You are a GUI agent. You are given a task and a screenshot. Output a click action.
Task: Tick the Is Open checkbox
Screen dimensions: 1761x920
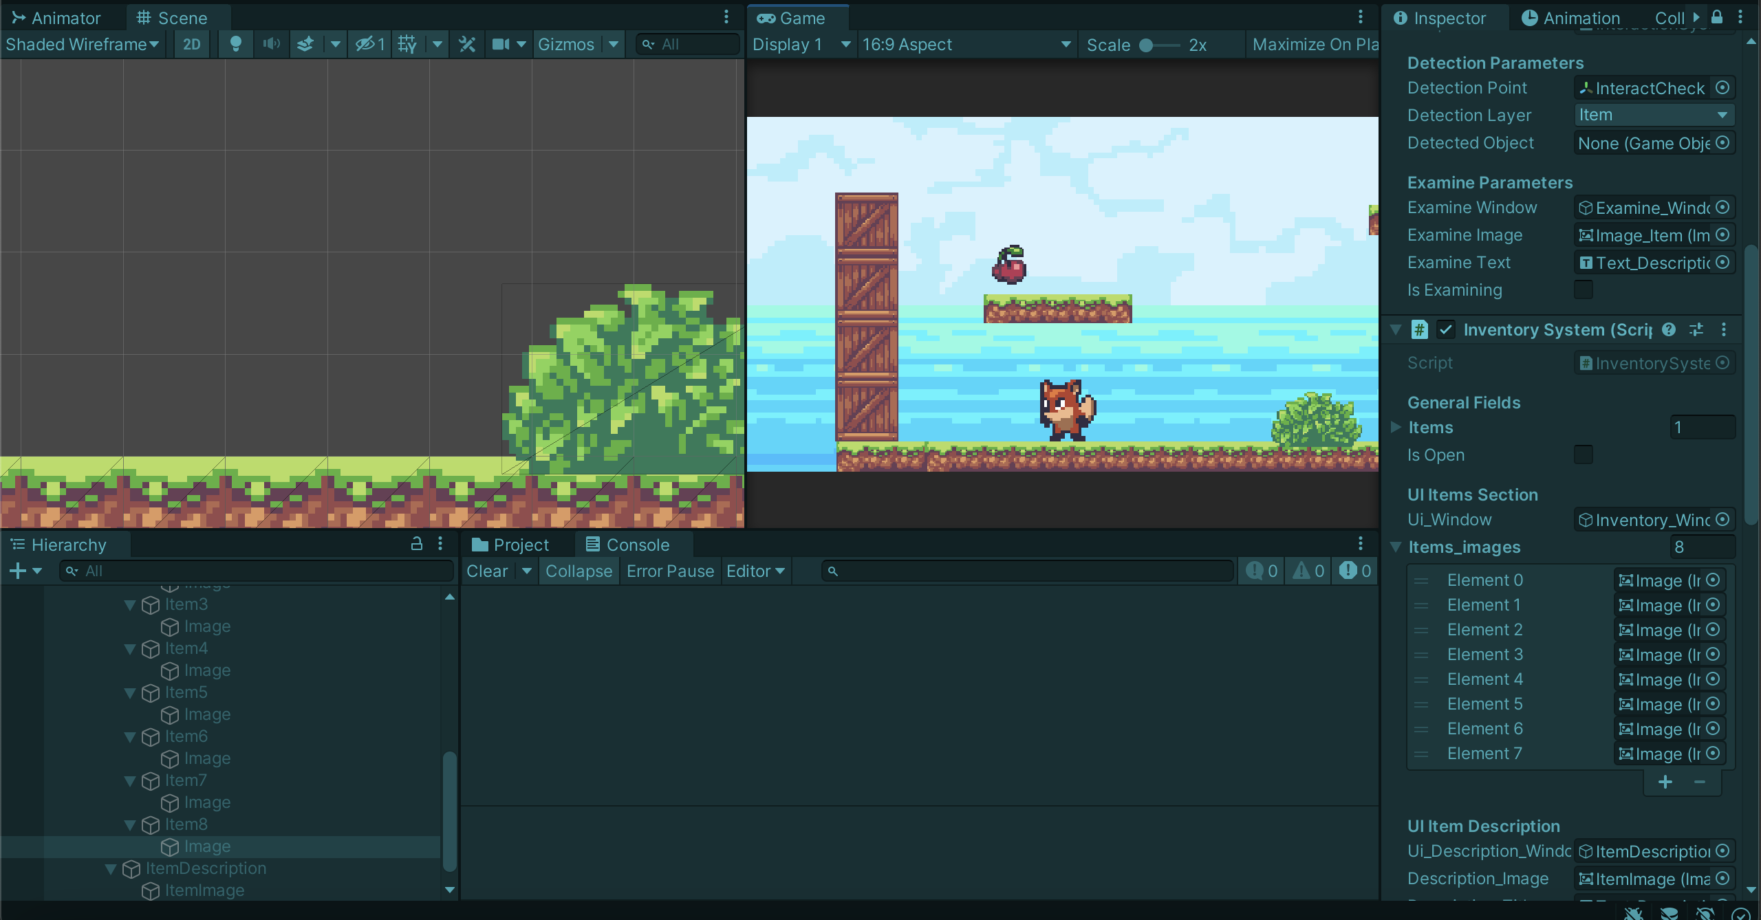pos(1583,454)
